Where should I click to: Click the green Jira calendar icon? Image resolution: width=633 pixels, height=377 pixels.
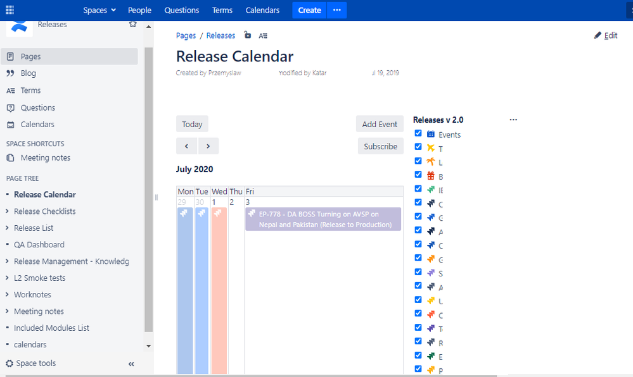tap(431, 190)
